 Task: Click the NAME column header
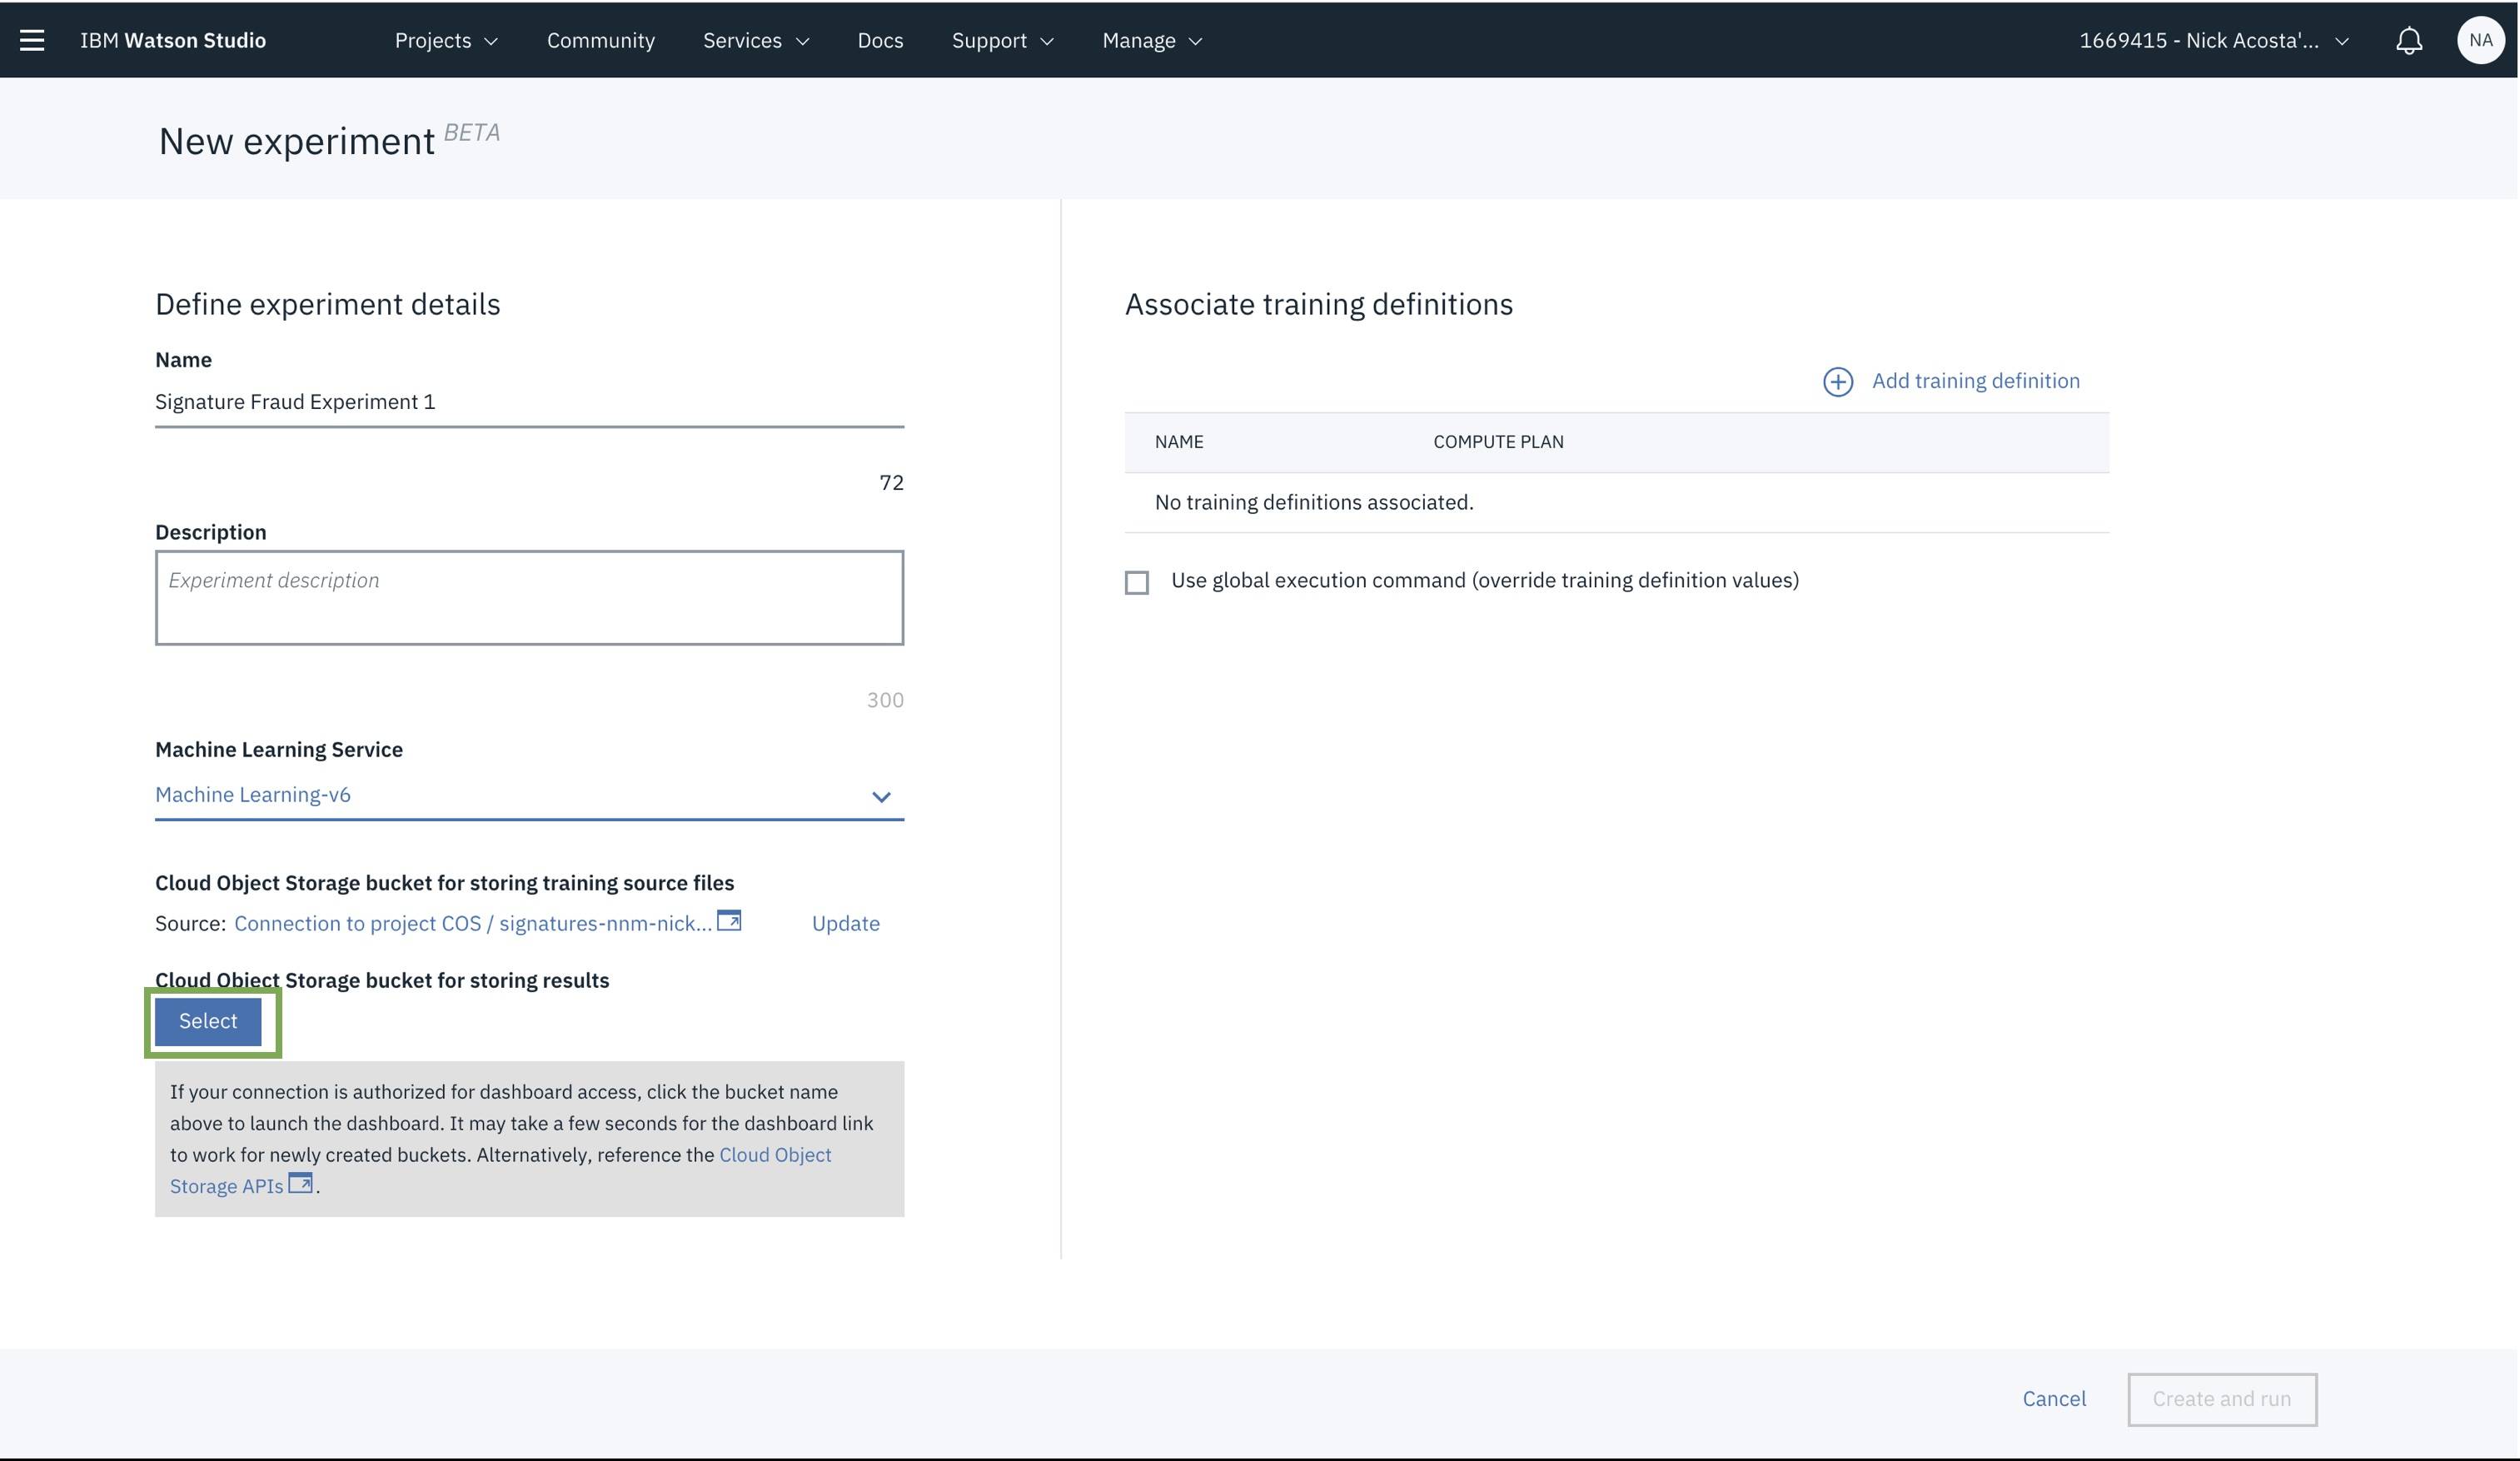[x=1179, y=442]
